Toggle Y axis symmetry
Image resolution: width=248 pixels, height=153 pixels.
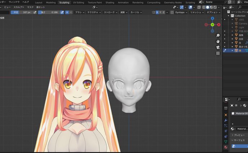[160, 12]
